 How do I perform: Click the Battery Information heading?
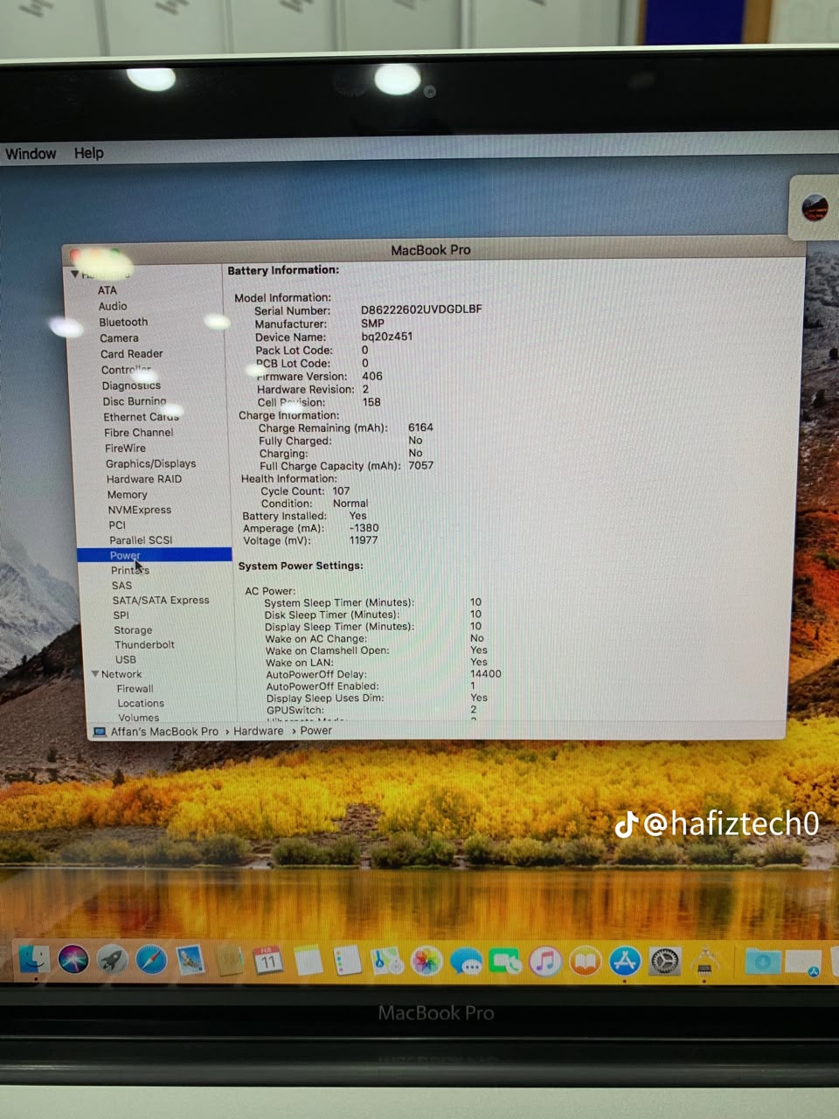pyautogui.click(x=283, y=271)
